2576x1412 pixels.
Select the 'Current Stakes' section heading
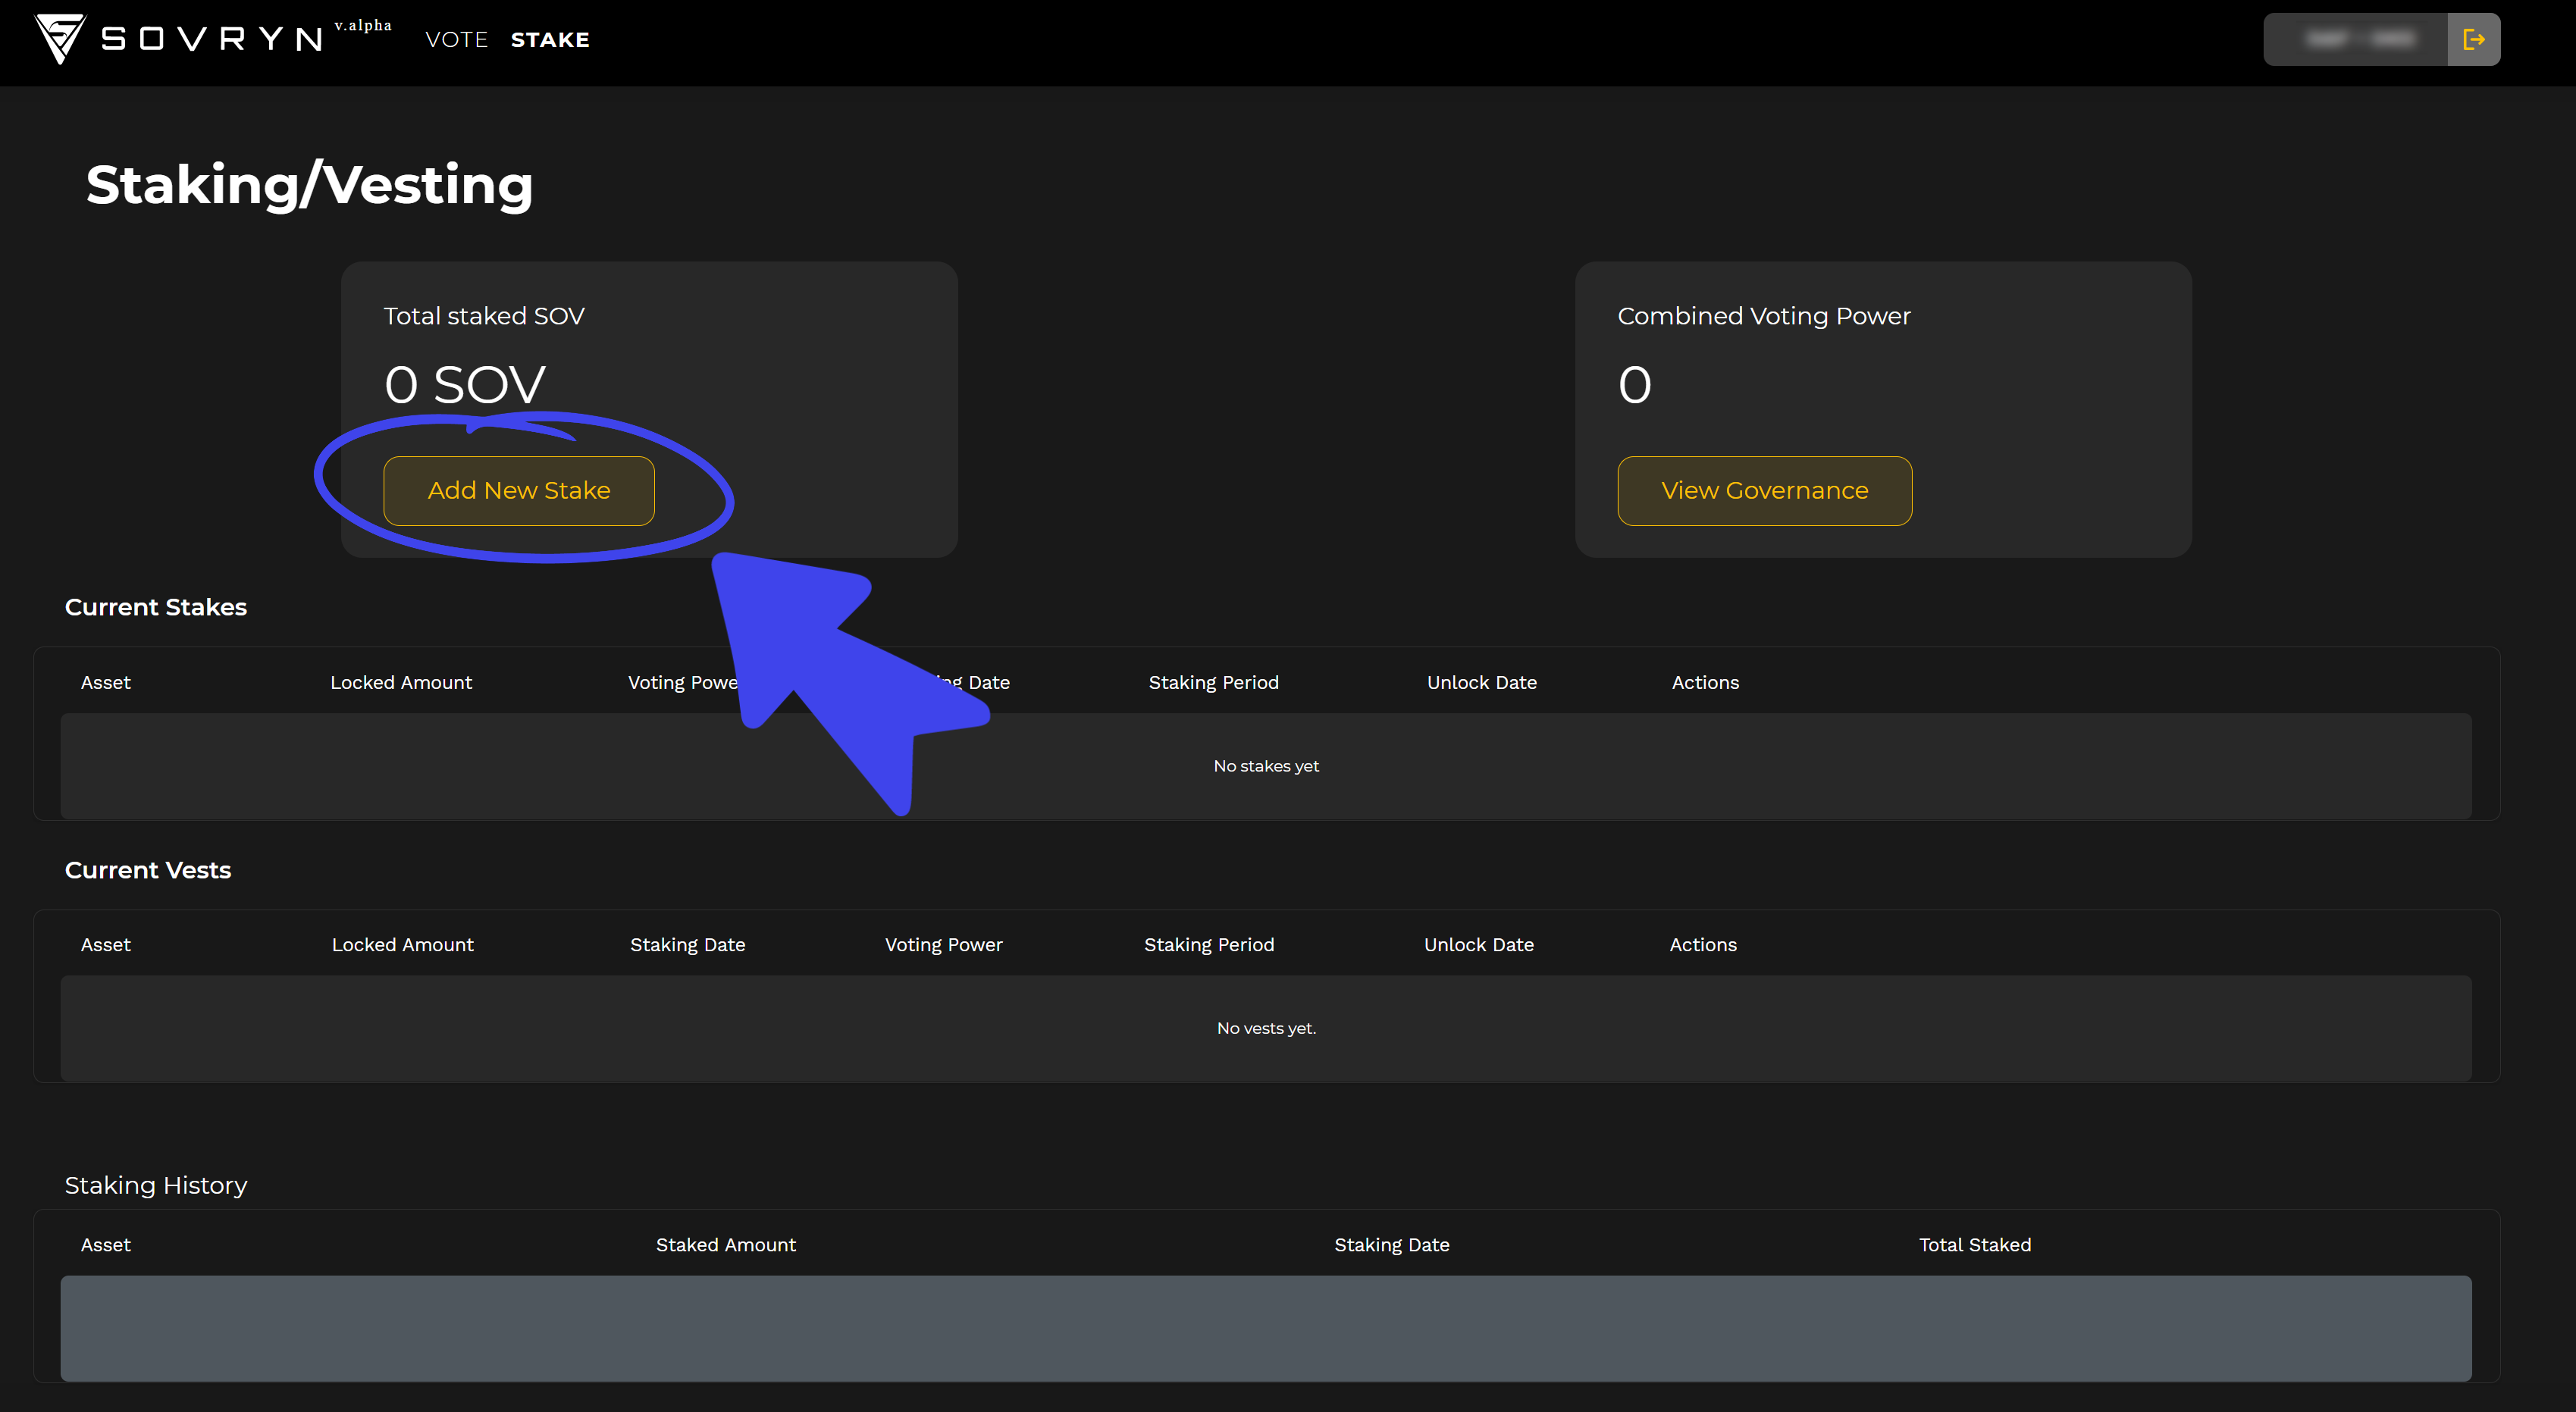click(156, 607)
